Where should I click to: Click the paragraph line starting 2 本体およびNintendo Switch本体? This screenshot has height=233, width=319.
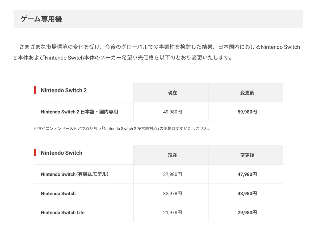pos(123,58)
